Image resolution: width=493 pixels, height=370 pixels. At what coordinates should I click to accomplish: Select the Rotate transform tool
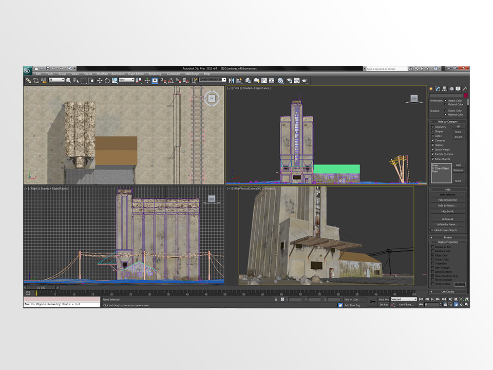106,81
